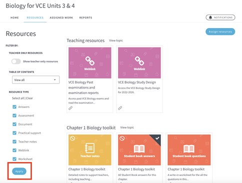242x183 pixels.
Task: Click open book icon on Student book questions
Action: (x=189, y=148)
